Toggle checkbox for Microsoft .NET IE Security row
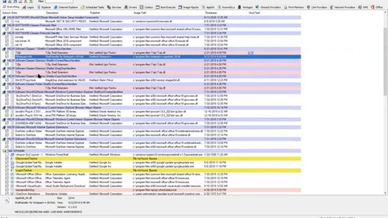 7,22
